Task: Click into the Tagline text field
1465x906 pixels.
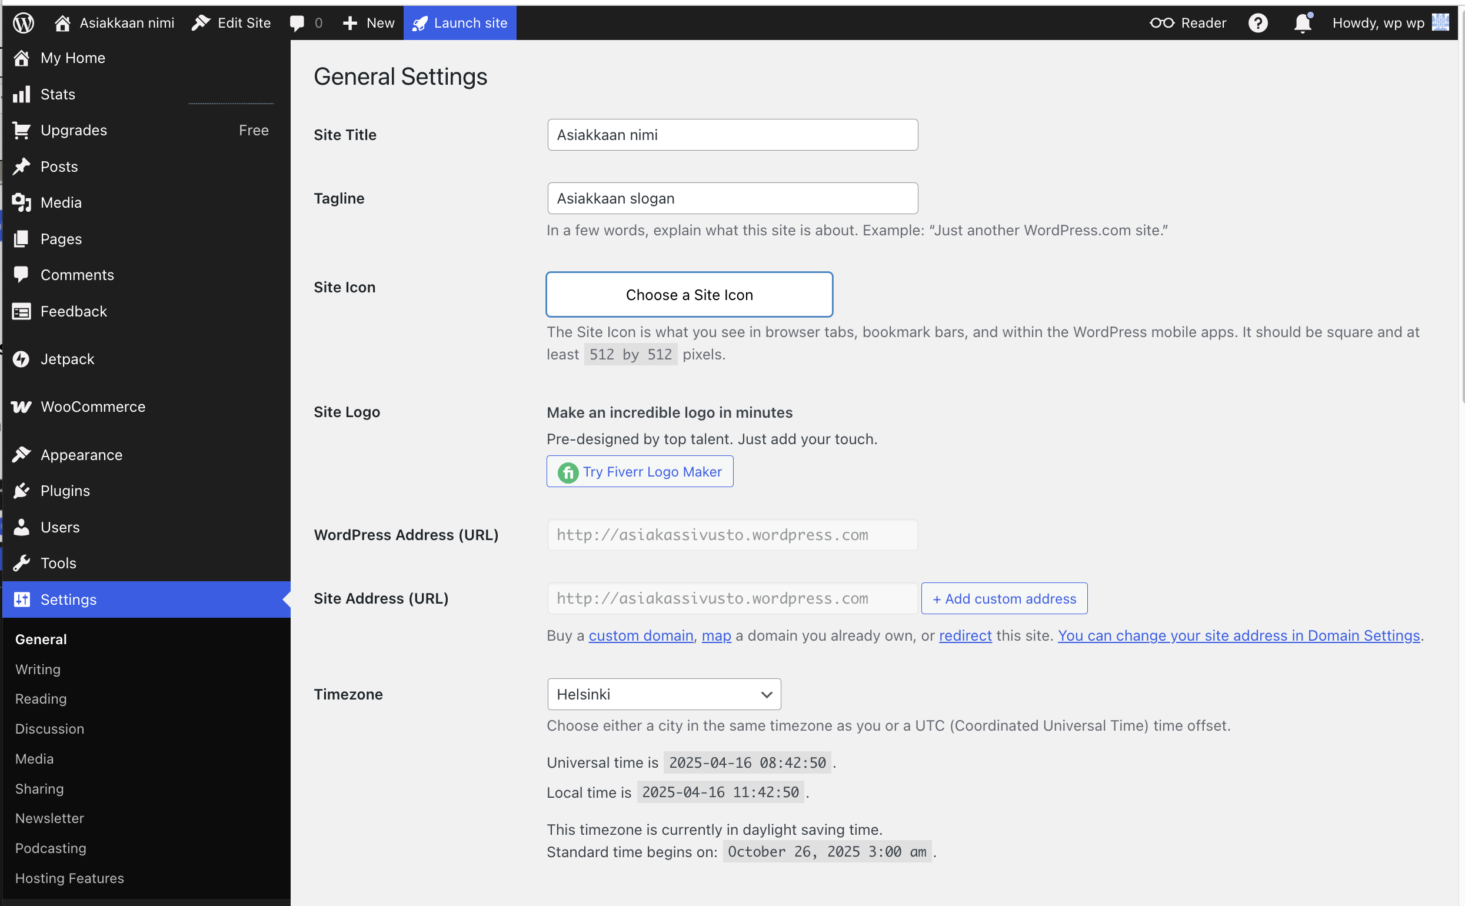Action: pos(732,198)
